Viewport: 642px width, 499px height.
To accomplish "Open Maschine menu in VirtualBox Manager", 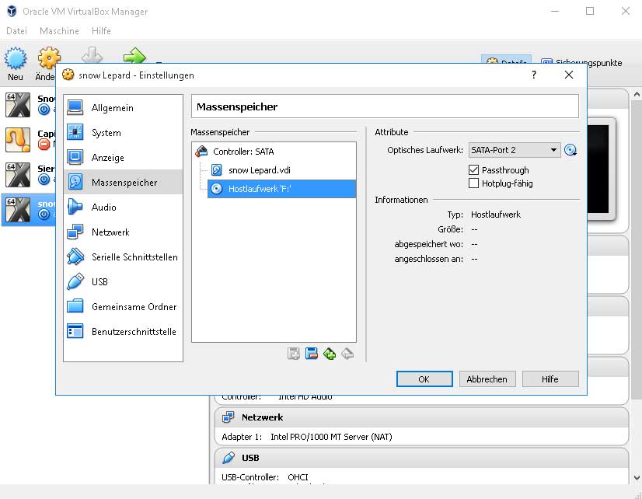I will tap(59, 30).
